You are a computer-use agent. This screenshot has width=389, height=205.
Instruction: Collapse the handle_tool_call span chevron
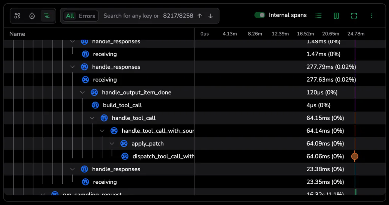(92, 118)
